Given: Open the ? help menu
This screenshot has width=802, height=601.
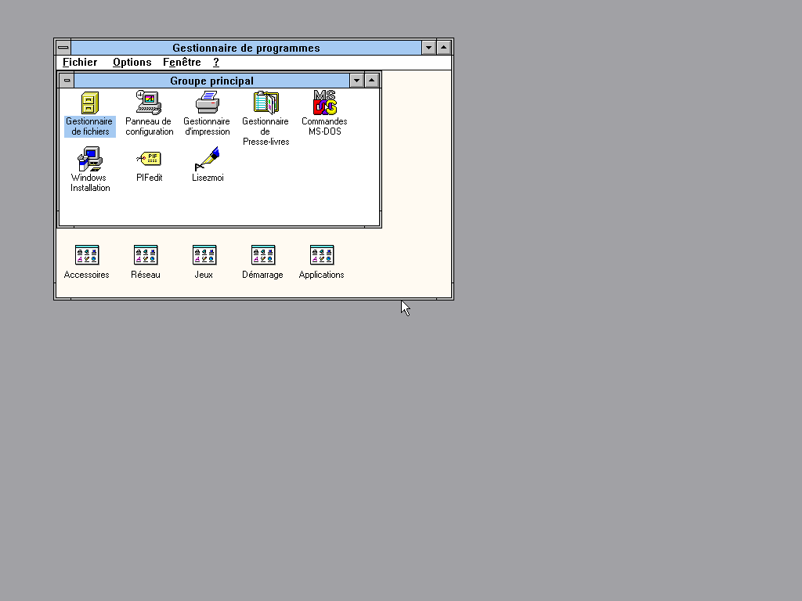Looking at the screenshot, I should 216,63.
